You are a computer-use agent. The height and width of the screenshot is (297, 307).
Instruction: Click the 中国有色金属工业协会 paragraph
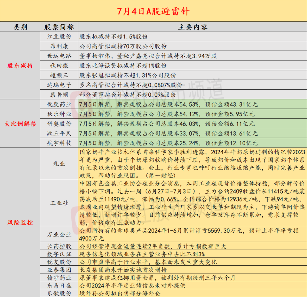(x=193, y=203)
